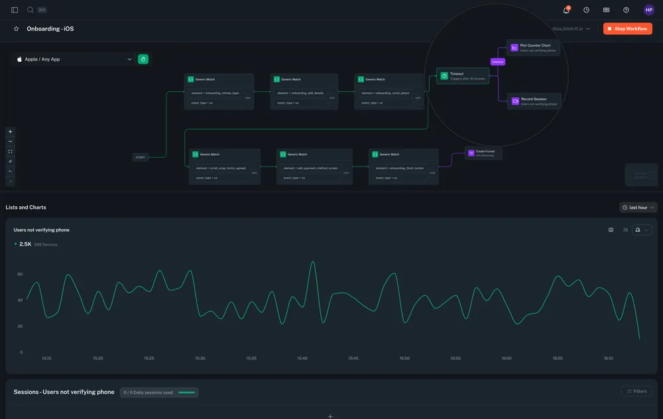Click the Create Funnel node icon
This screenshot has height=419, width=663.
coord(471,153)
